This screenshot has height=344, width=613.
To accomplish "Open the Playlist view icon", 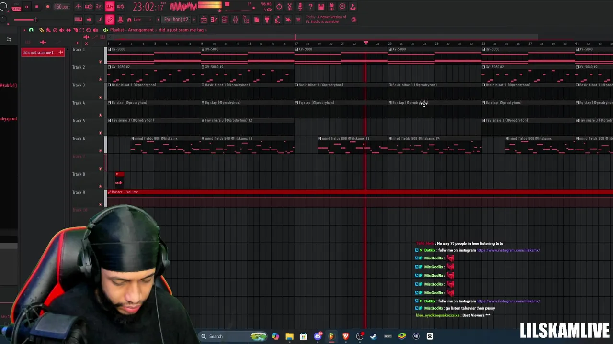I will (x=204, y=20).
